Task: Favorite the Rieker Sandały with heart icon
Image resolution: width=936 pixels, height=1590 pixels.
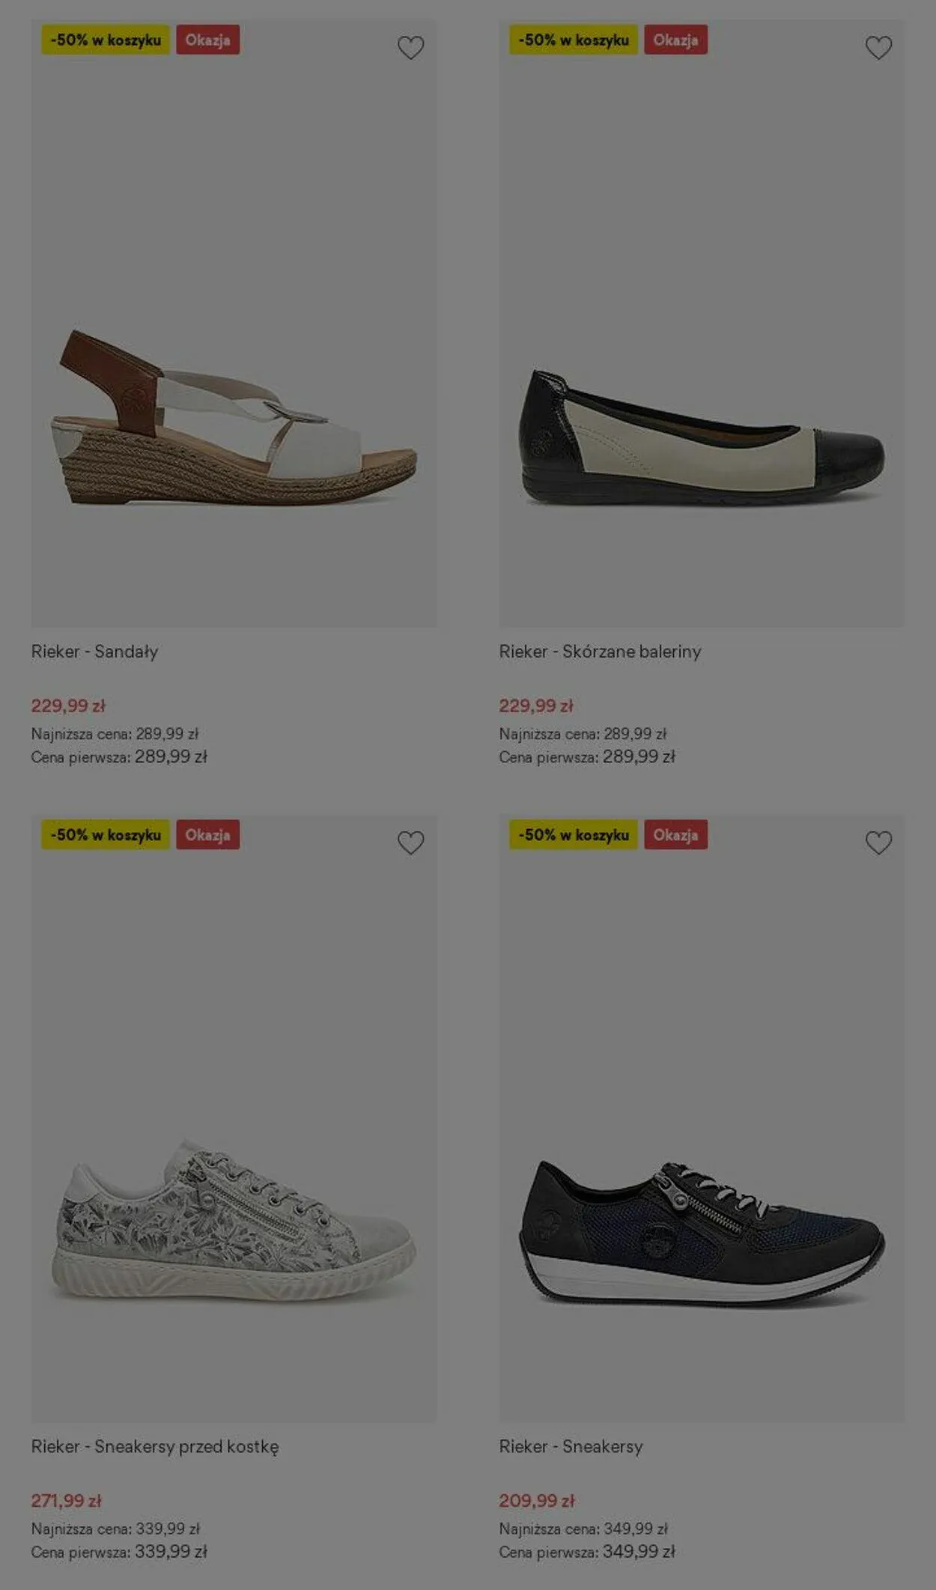Action: [410, 48]
